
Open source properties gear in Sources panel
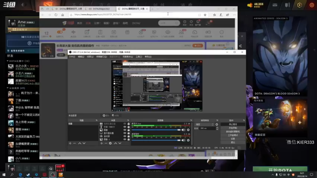coord(110,143)
